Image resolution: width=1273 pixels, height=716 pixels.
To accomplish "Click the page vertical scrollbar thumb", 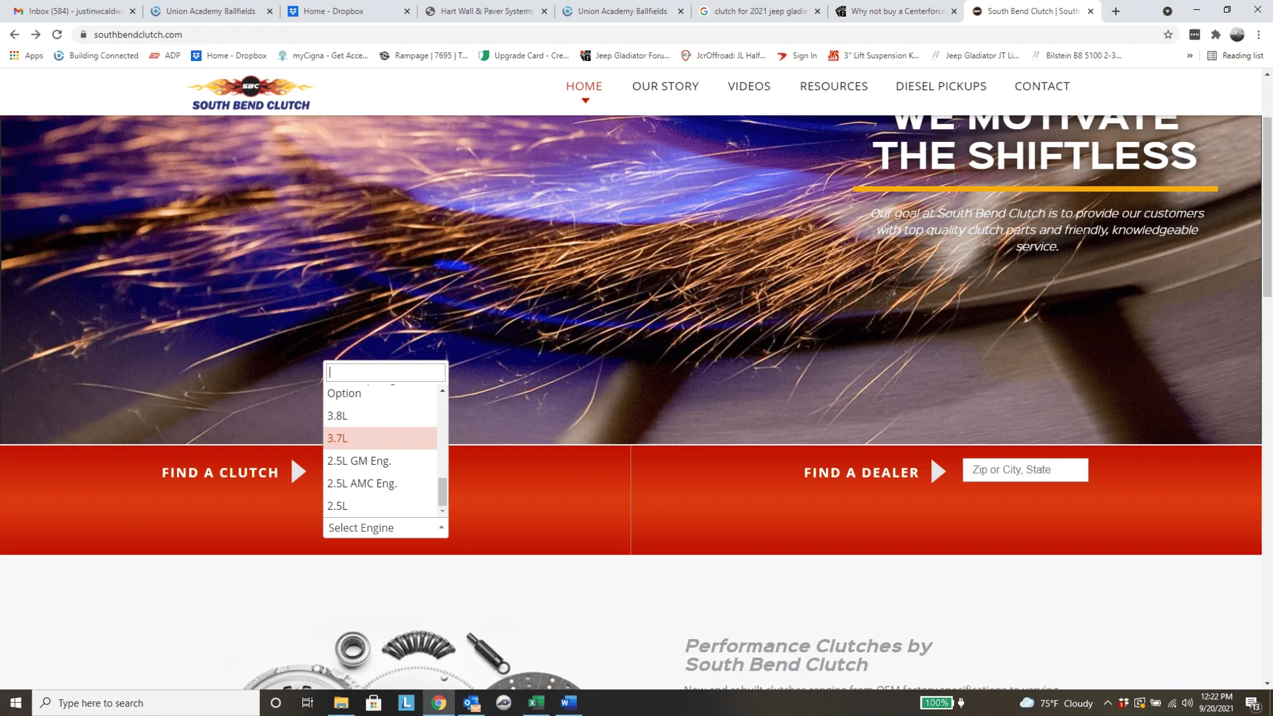I will [x=1267, y=207].
